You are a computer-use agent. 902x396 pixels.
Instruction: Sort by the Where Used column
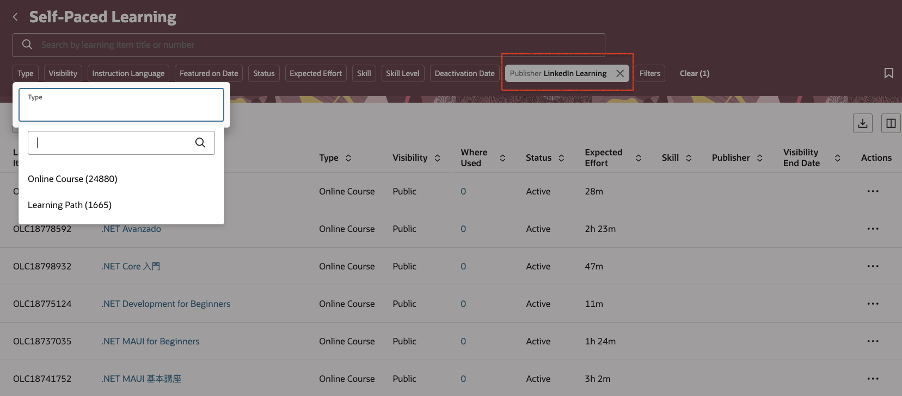[x=502, y=158]
